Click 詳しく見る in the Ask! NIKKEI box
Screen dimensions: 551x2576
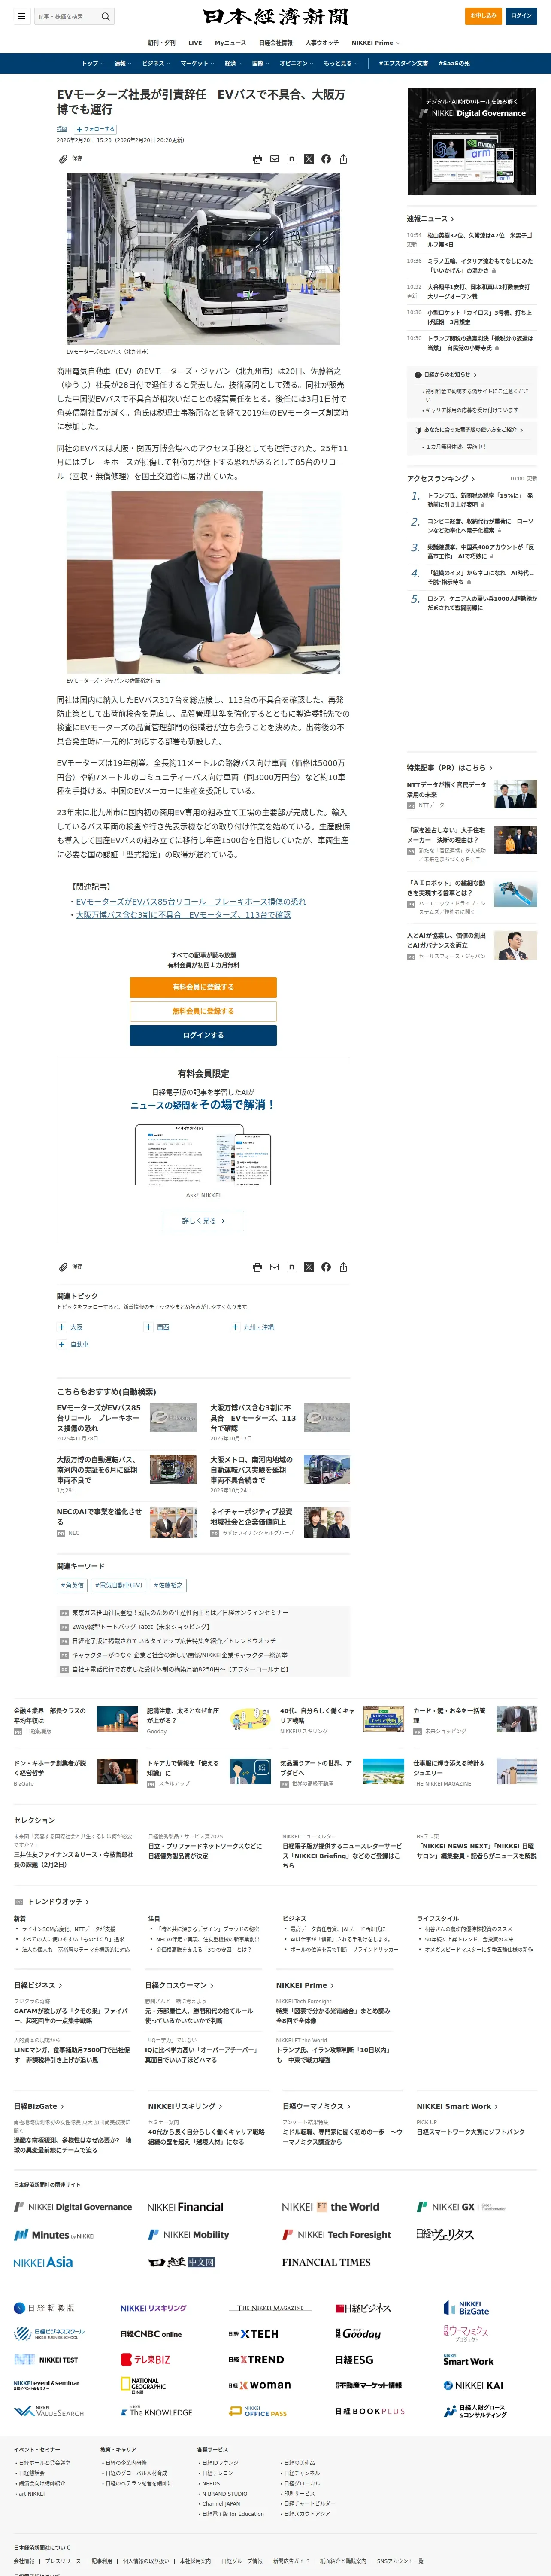click(203, 1220)
